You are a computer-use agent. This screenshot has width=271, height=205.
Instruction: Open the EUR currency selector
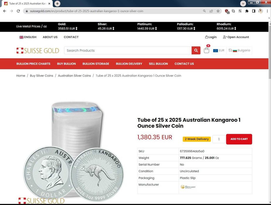(x=219, y=50)
